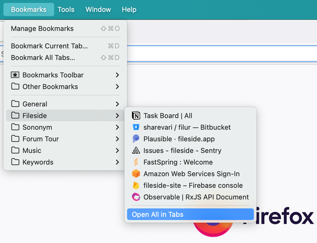
Task: Click the Plausible icon beside fileside.app
Action: pyautogui.click(x=136, y=139)
